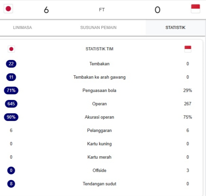Select Indonesia flag in Statistik Tim row
The height and width of the screenshot is (196, 206).
point(188,49)
